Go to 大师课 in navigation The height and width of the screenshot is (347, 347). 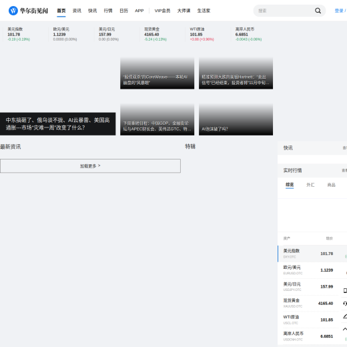pyautogui.click(x=184, y=11)
